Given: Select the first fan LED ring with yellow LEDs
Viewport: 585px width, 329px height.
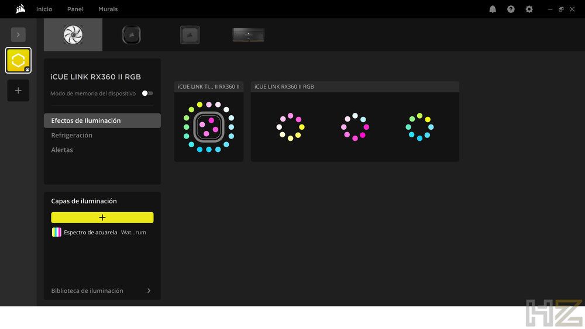Looking at the screenshot, I should point(290,127).
